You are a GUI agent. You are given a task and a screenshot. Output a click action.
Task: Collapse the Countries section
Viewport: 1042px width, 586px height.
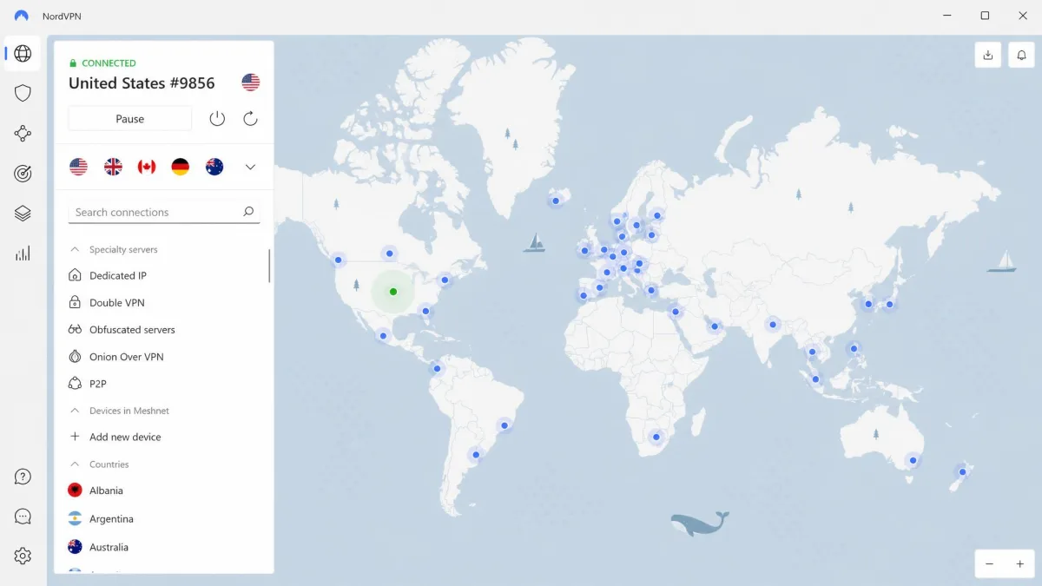(x=75, y=464)
